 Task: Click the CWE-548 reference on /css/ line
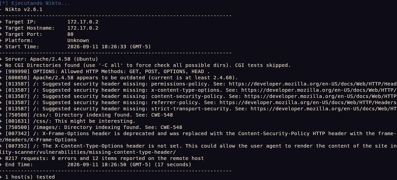pyautogui.click(x=164, y=115)
